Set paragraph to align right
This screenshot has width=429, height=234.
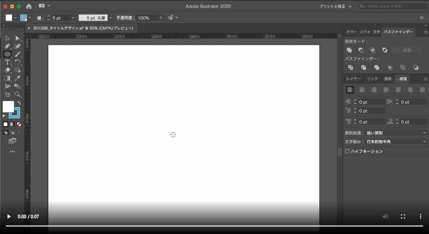(x=374, y=90)
